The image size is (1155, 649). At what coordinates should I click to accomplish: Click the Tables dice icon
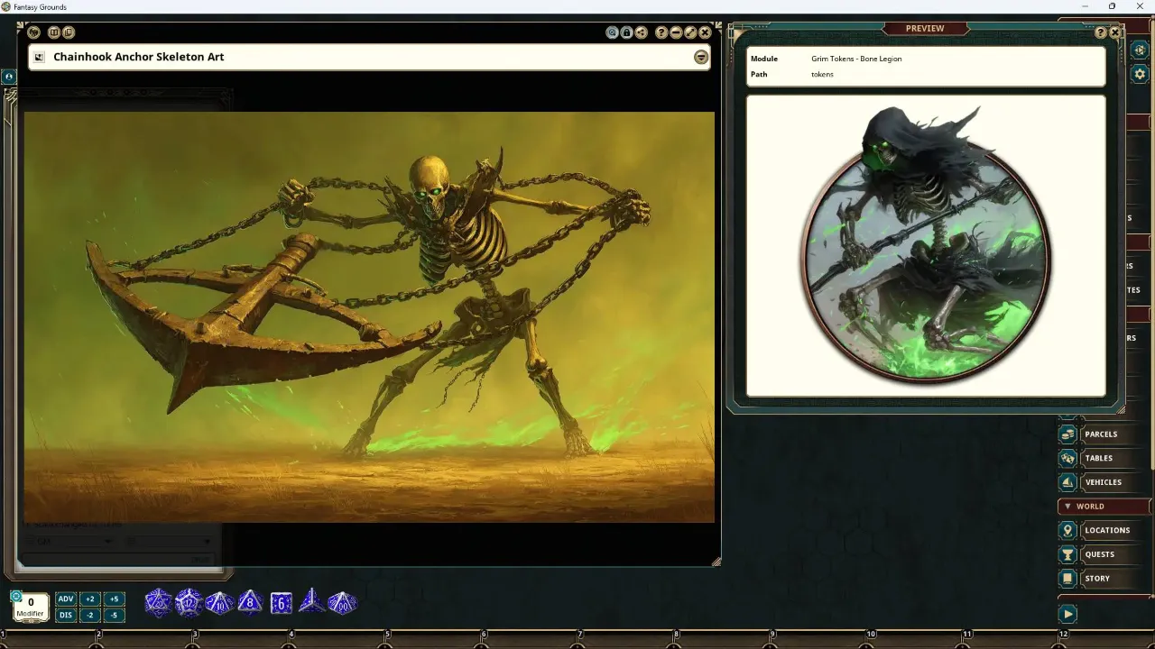(x=1067, y=458)
